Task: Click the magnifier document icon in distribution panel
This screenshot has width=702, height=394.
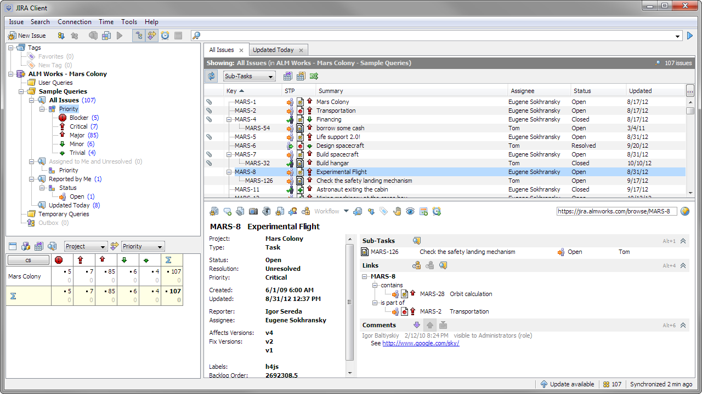Action: click(52, 246)
